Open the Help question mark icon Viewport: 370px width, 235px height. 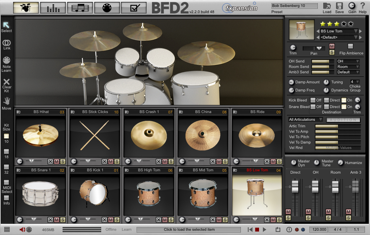[x=362, y=6]
